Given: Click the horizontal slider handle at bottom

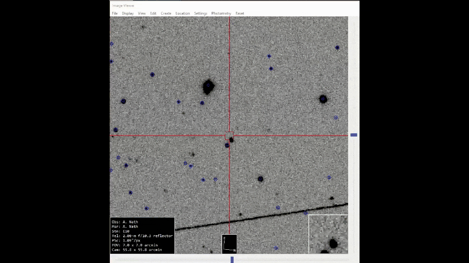Looking at the screenshot, I should pos(232,260).
